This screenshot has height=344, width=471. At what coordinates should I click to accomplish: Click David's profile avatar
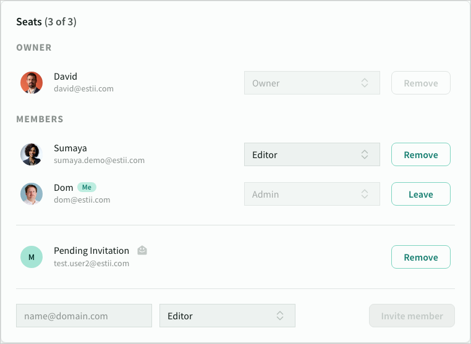(32, 83)
